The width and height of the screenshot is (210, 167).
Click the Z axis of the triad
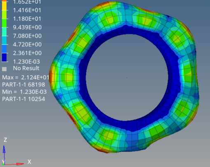point(4,154)
